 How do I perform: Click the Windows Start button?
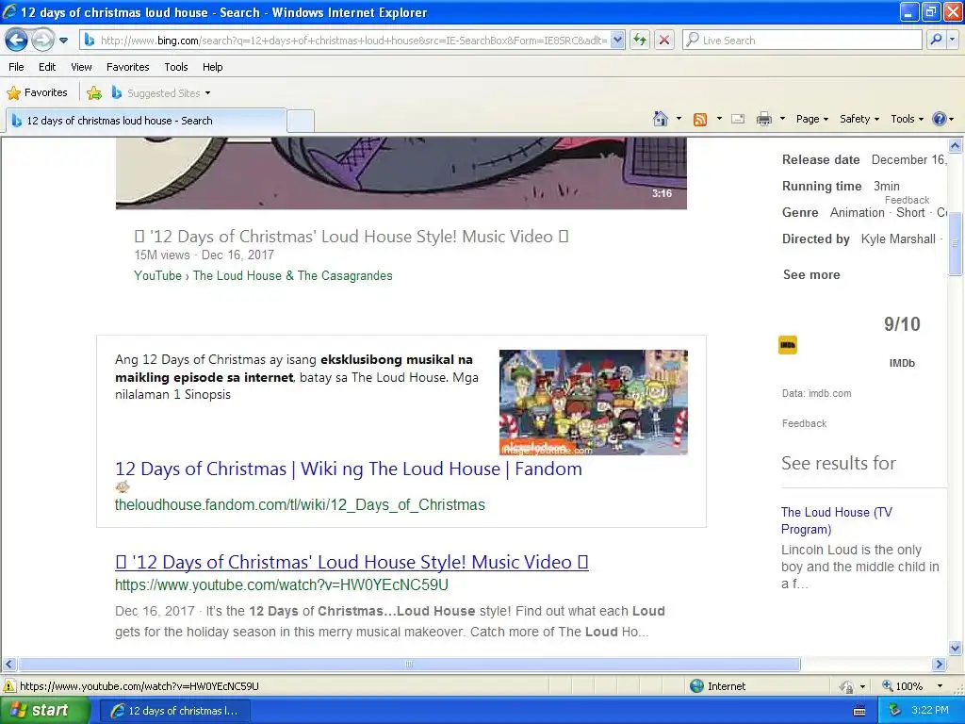click(x=45, y=711)
